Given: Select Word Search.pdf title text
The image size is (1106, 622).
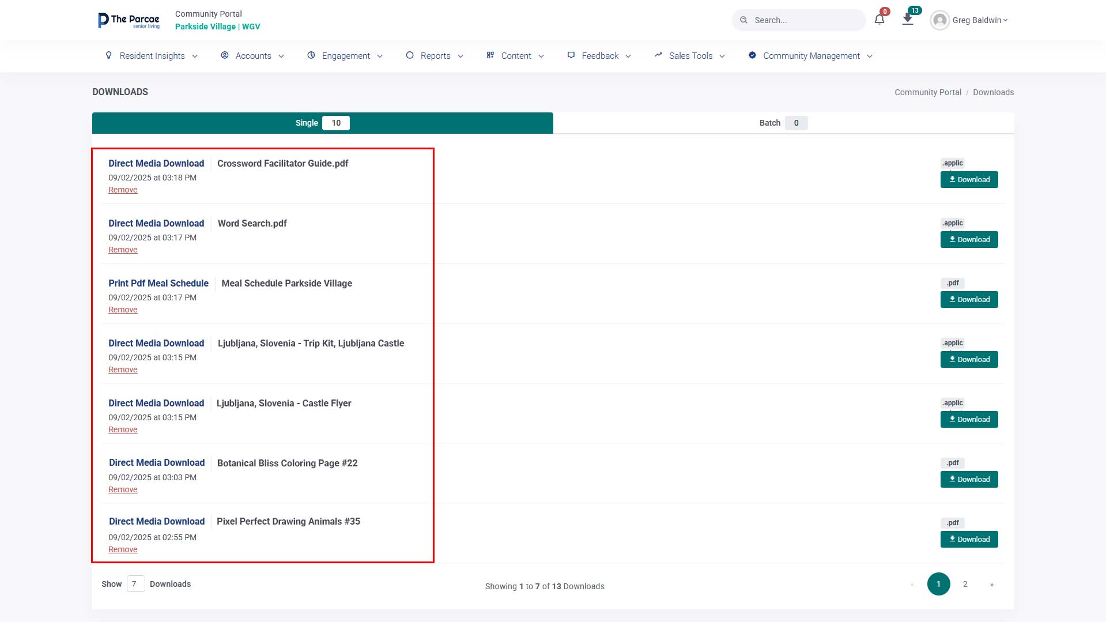Looking at the screenshot, I should [252, 223].
